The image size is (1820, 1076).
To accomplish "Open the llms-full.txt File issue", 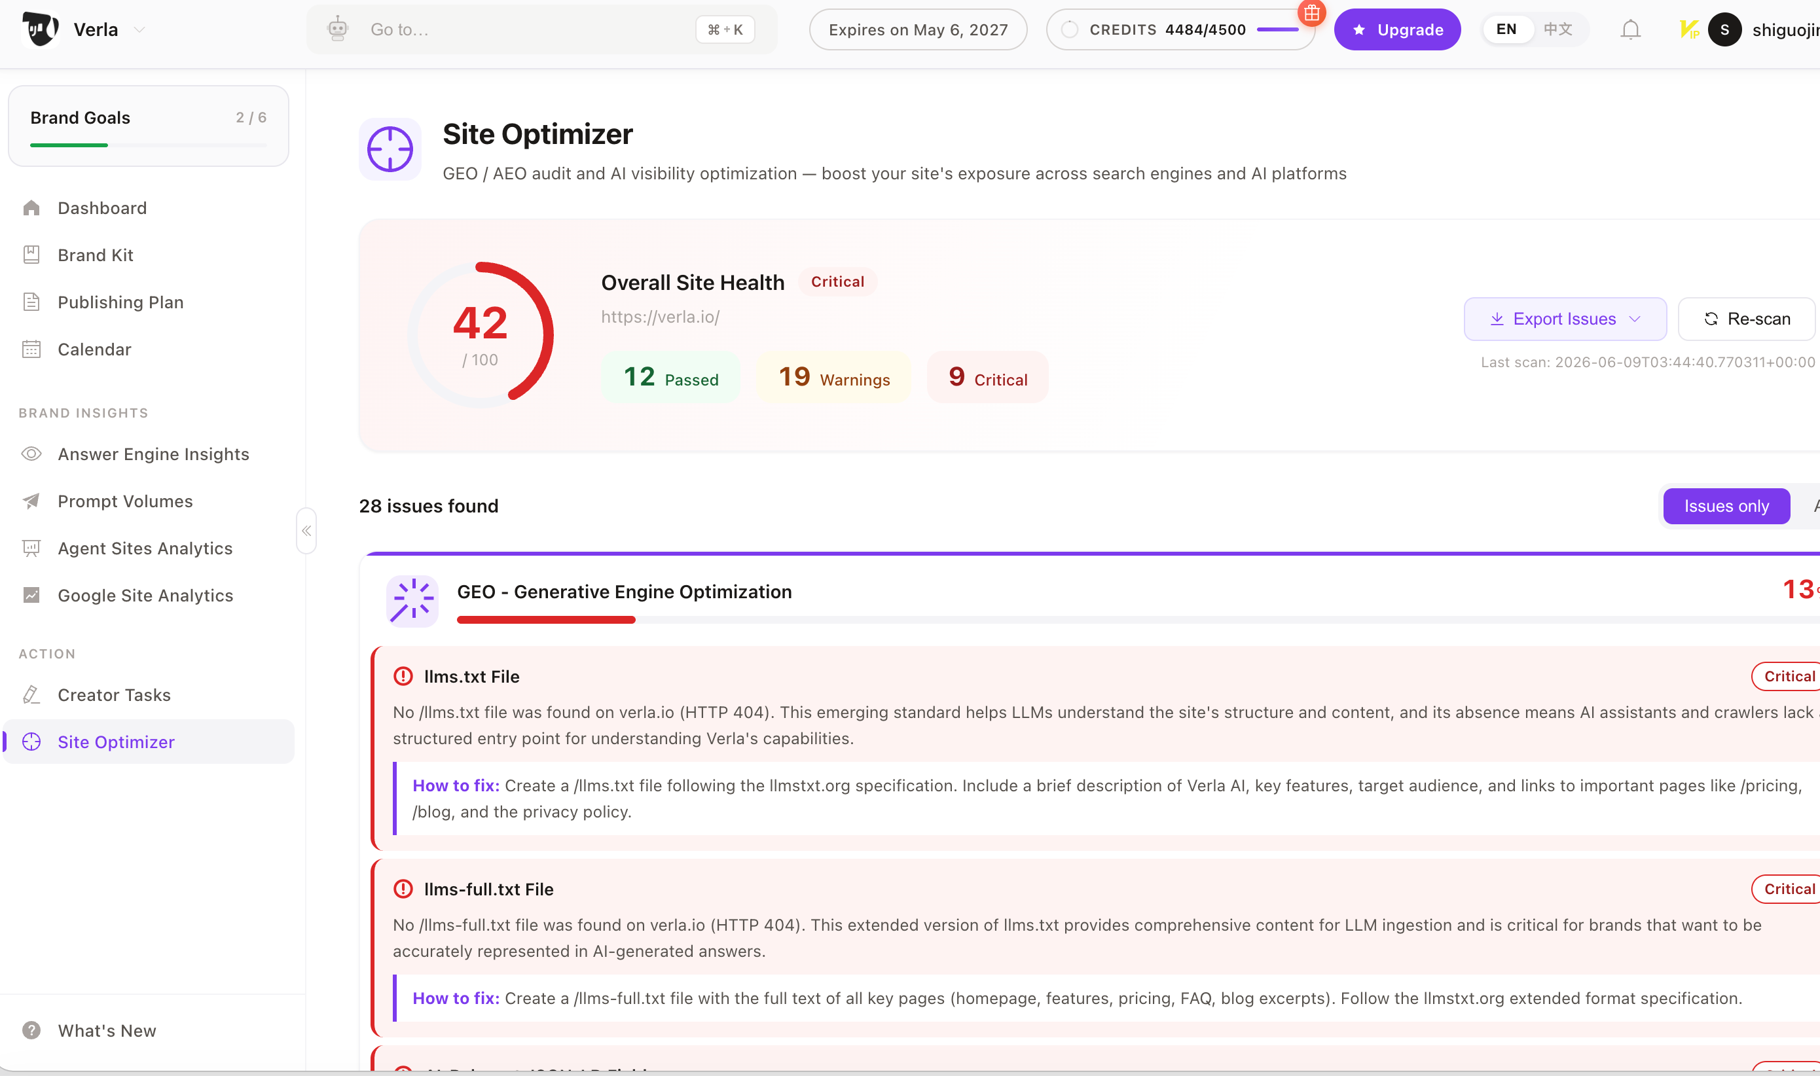I will point(489,889).
